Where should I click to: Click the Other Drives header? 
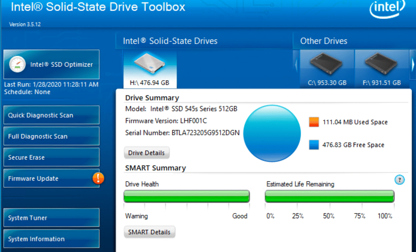(x=324, y=41)
